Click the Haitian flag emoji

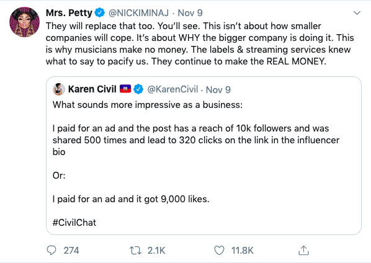[125, 89]
